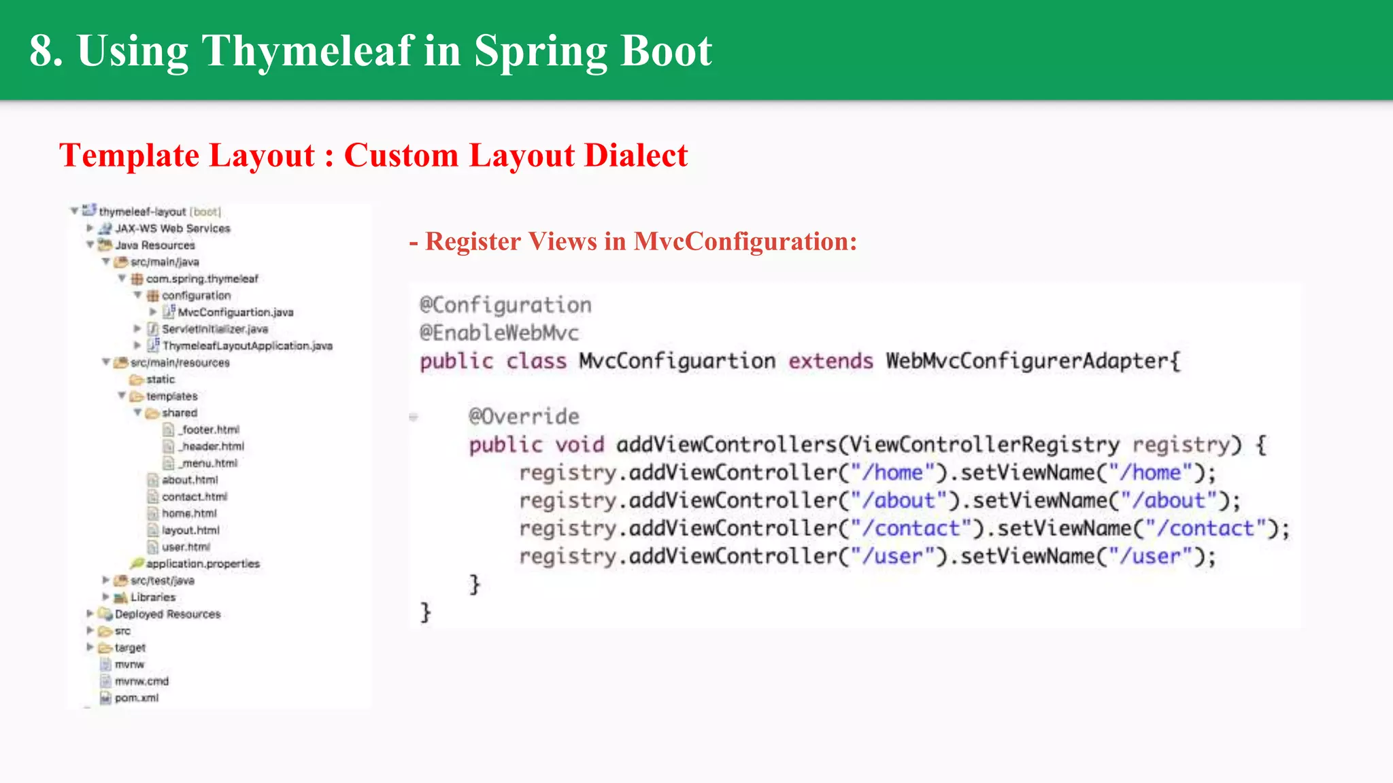Image resolution: width=1393 pixels, height=783 pixels.
Task: Expand the src/test/java folder arrow
Action: [105, 580]
